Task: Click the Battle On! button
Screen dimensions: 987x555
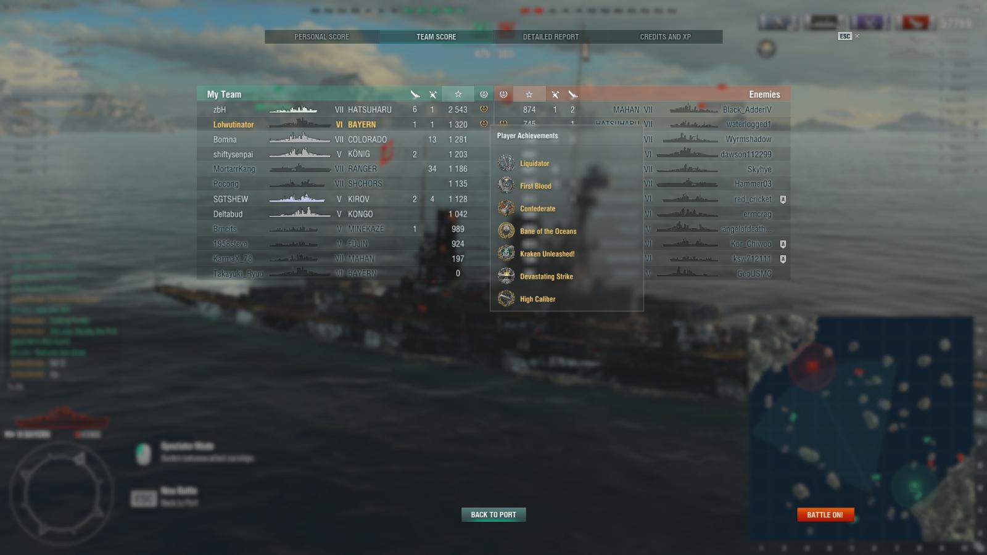Action: point(825,515)
